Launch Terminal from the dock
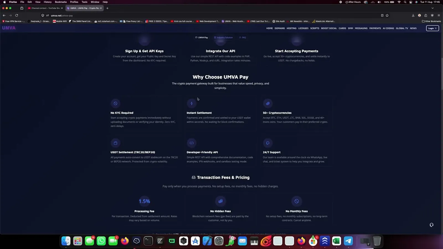The width and height of the screenshot is (443, 249). coord(148,241)
